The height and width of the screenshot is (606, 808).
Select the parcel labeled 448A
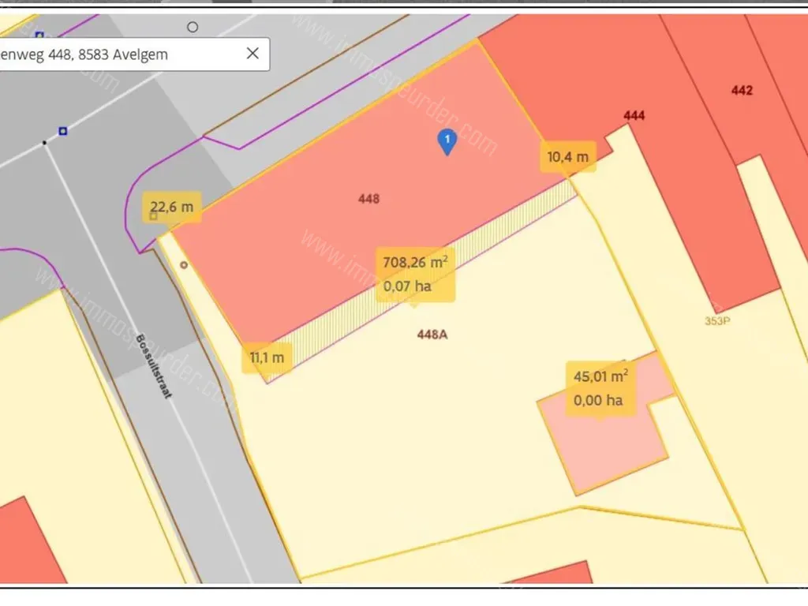[x=432, y=335]
